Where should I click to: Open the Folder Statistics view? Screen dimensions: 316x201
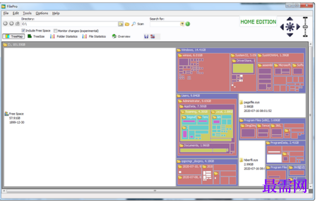pos(64,36)
